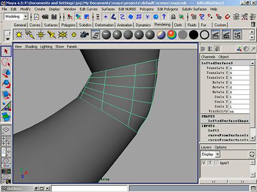Choose the Scale tool in toolbox

pos(6,95)
